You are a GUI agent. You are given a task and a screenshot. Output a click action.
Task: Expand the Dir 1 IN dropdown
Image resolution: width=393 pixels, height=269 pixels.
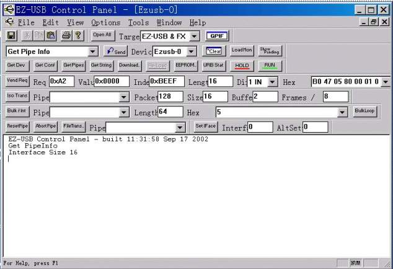click(x=273, y=82)
